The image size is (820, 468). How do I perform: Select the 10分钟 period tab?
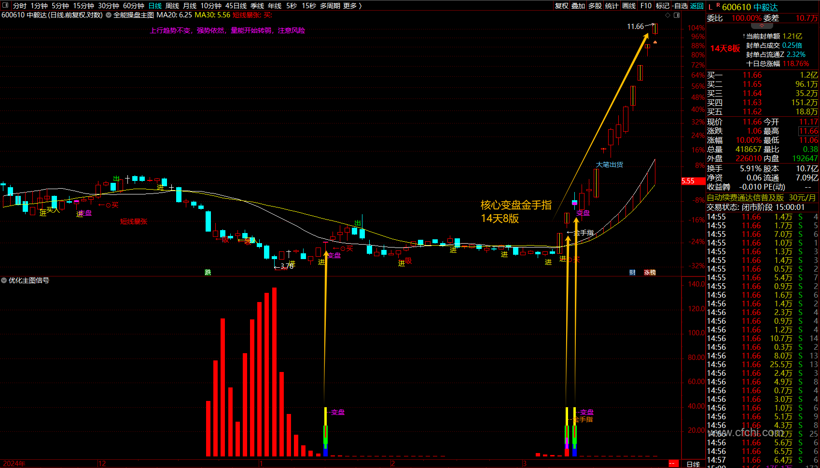[211, 6]
